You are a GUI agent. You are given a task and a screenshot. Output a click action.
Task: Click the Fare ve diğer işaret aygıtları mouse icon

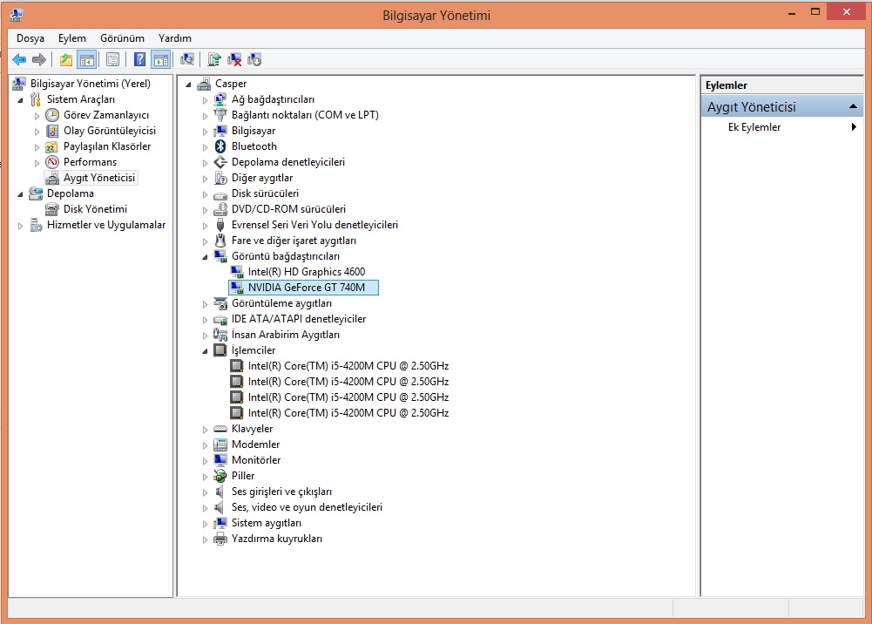[x=220, y=241]
